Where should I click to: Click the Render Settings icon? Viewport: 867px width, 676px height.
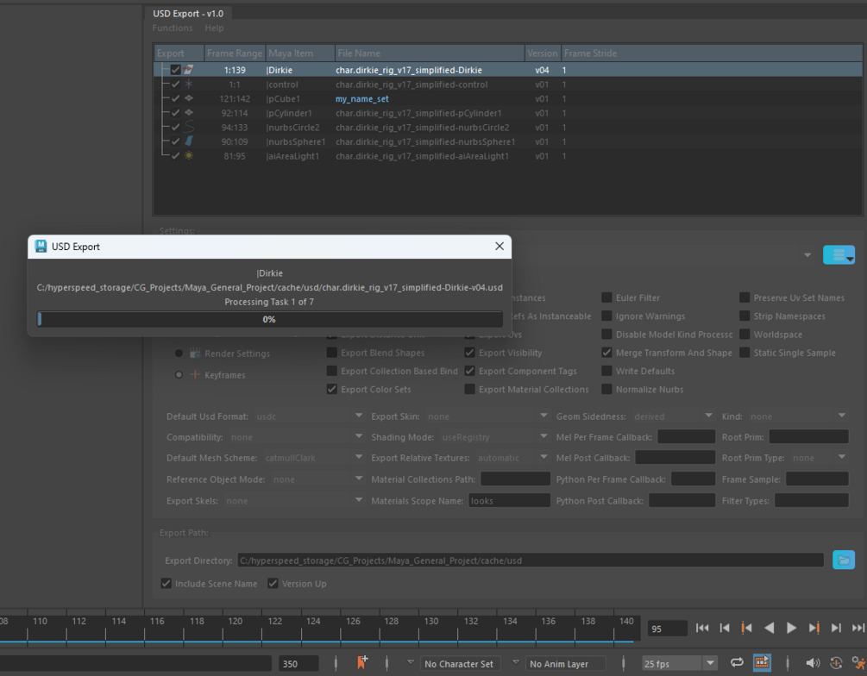coord(195,354)
